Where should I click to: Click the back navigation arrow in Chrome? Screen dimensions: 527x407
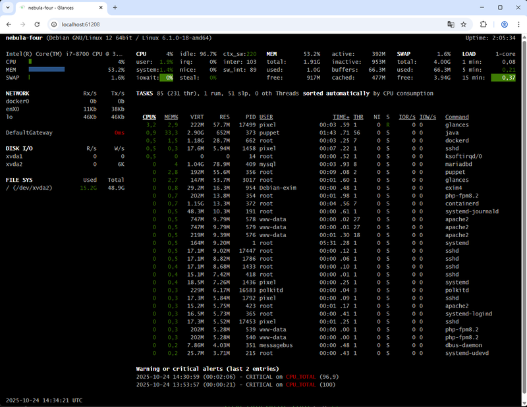[8, 23]
